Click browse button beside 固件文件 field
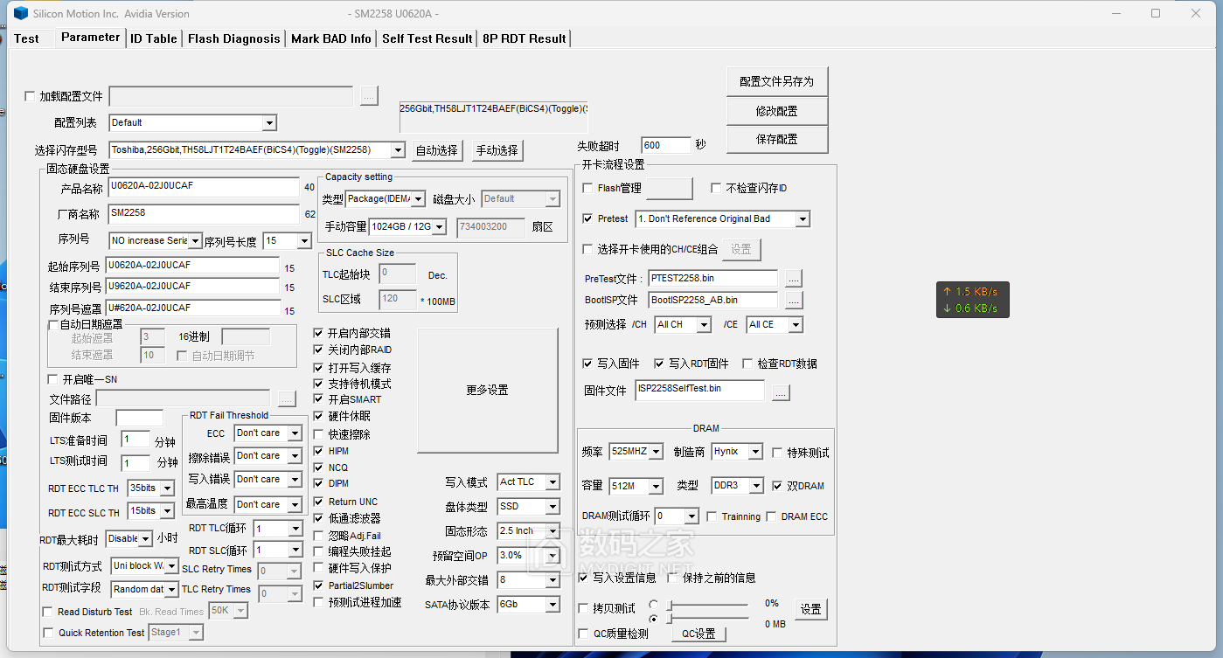Viewport: 1223px width, 658px height. (x=781, y=392)
